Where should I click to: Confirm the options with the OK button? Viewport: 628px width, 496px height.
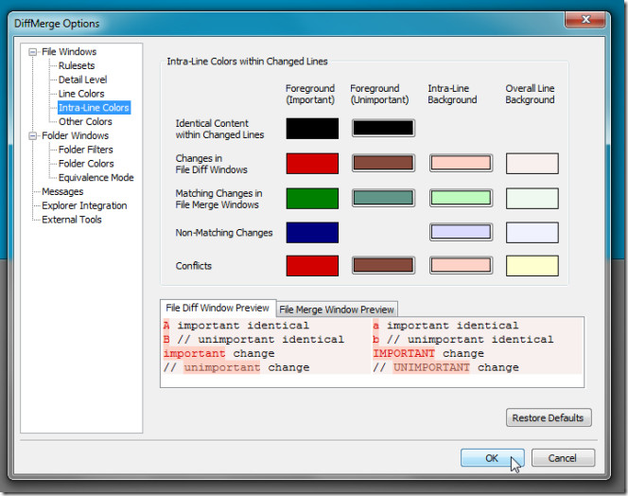(x=492, y=458)
